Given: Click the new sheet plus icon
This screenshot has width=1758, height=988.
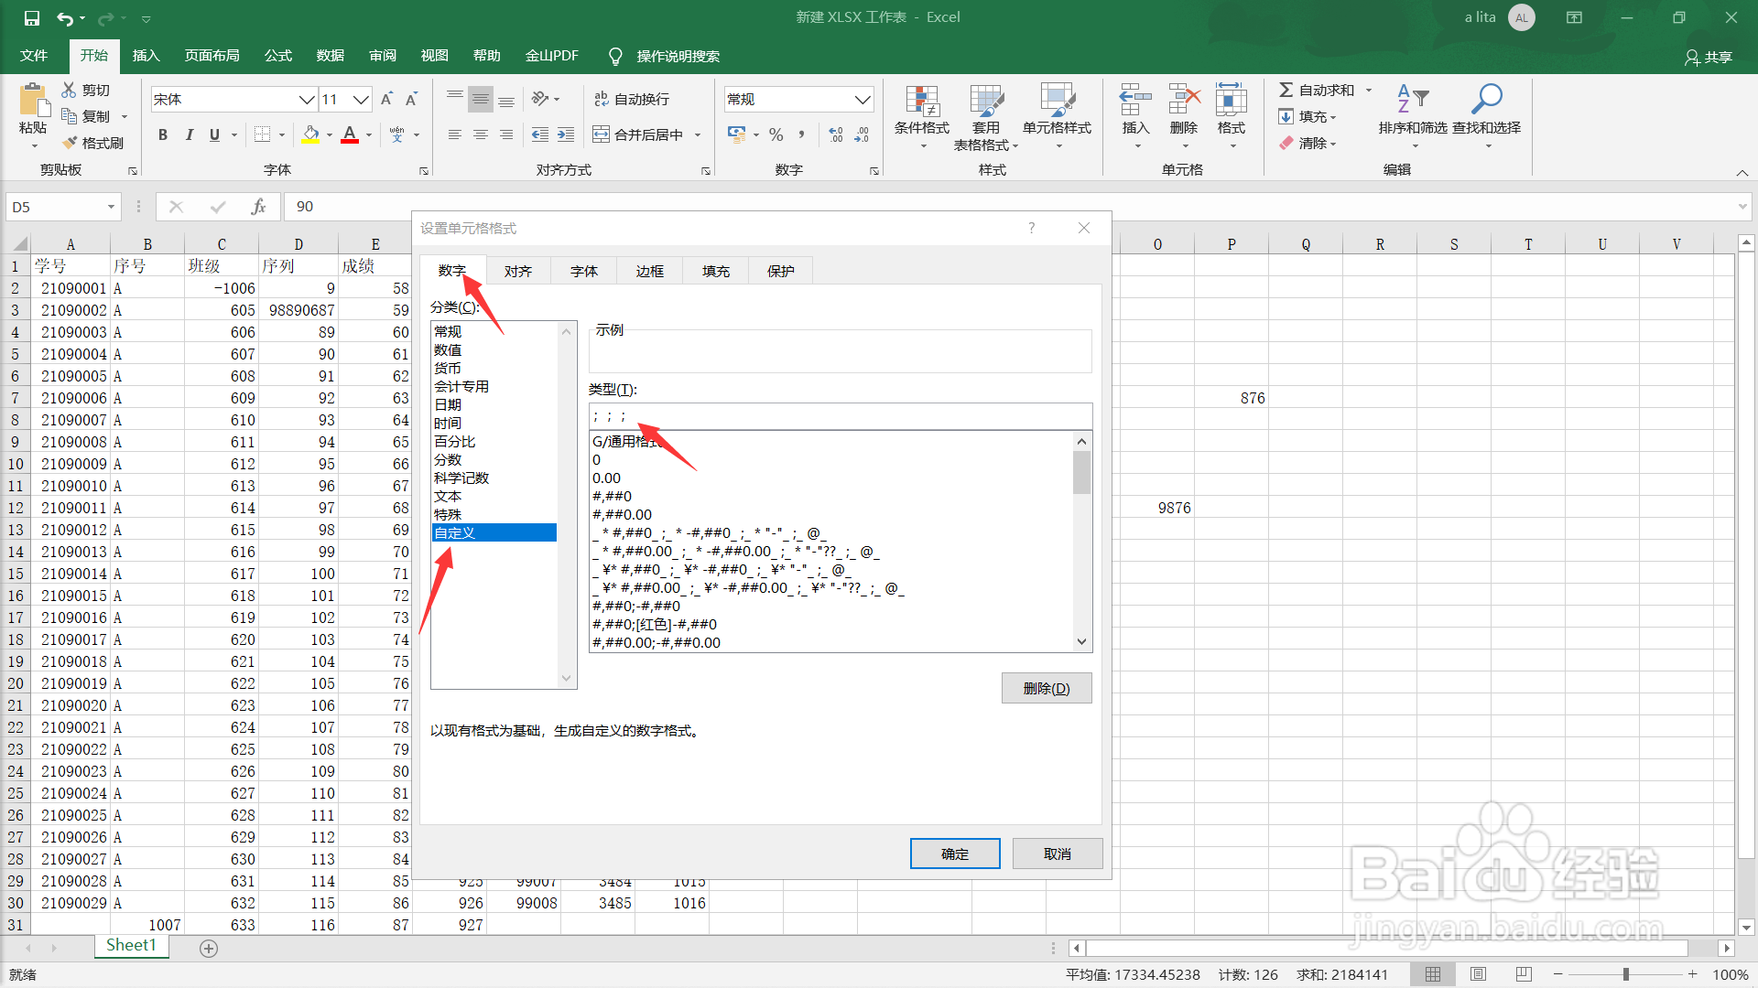Looking at the screenshot, I should click(209, 949).
